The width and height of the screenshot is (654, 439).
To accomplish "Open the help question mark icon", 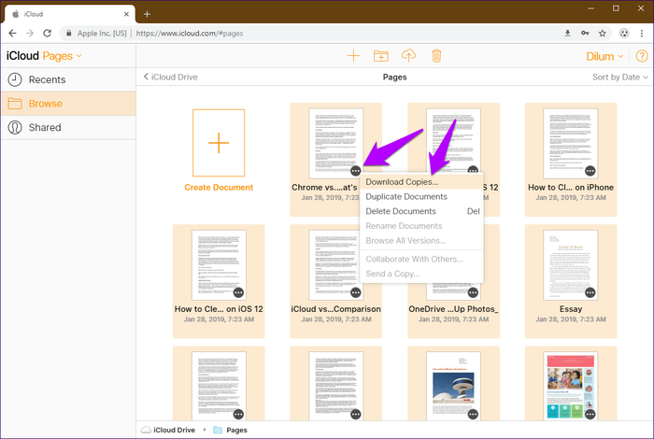I will (x=642, y=56).
